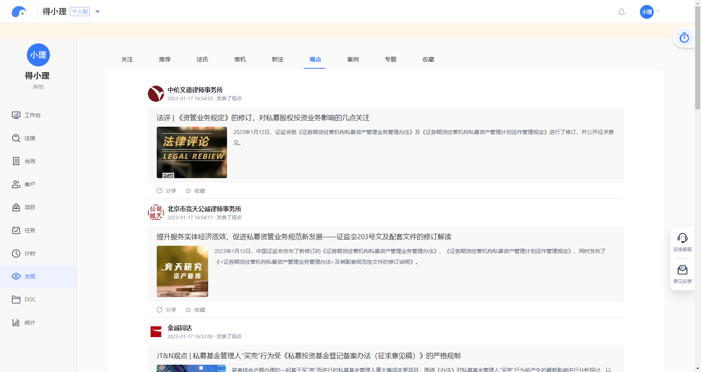Viewport: 701px width, 372px height.
Task: Switch to the 法讯 tab
Action: 202,60
